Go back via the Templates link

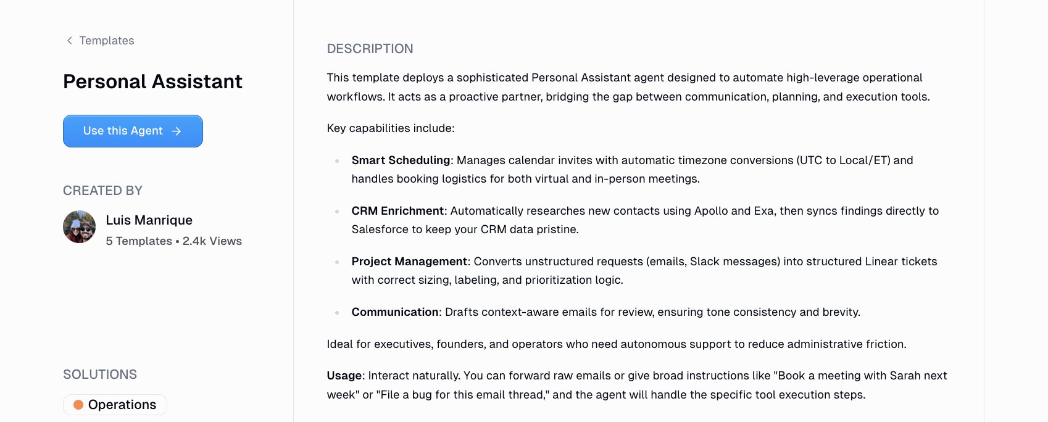[x=106, y=40]
